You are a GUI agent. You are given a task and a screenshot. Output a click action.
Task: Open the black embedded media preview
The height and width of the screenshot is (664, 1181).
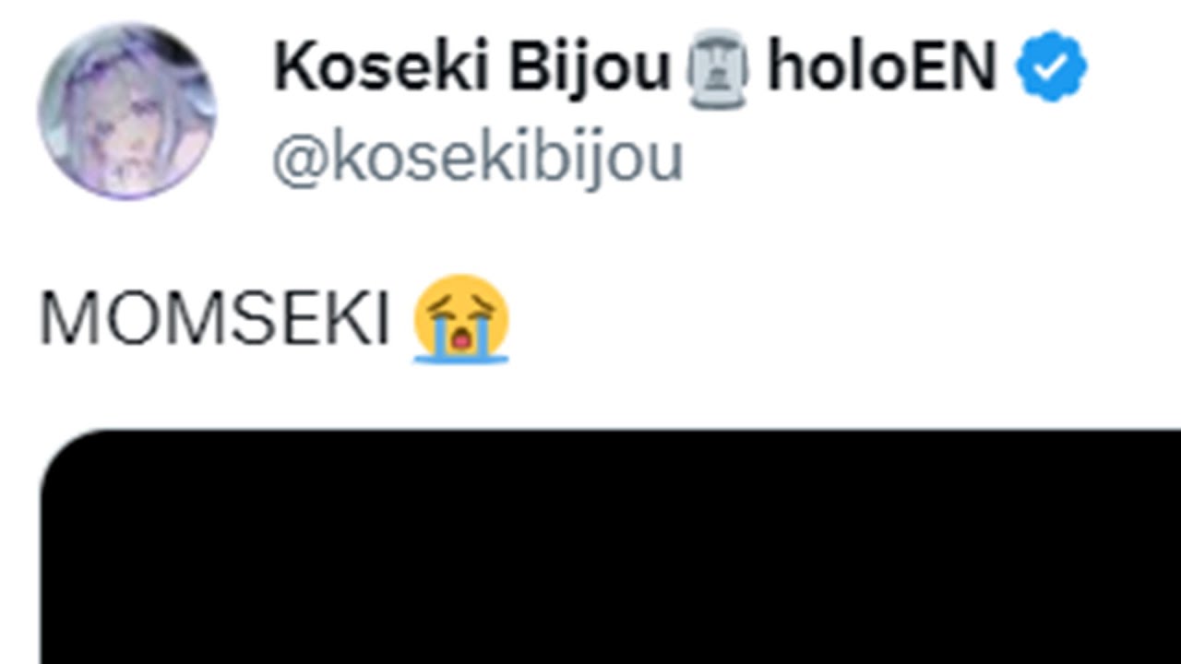pyautogui.click(x=610, y=546)
